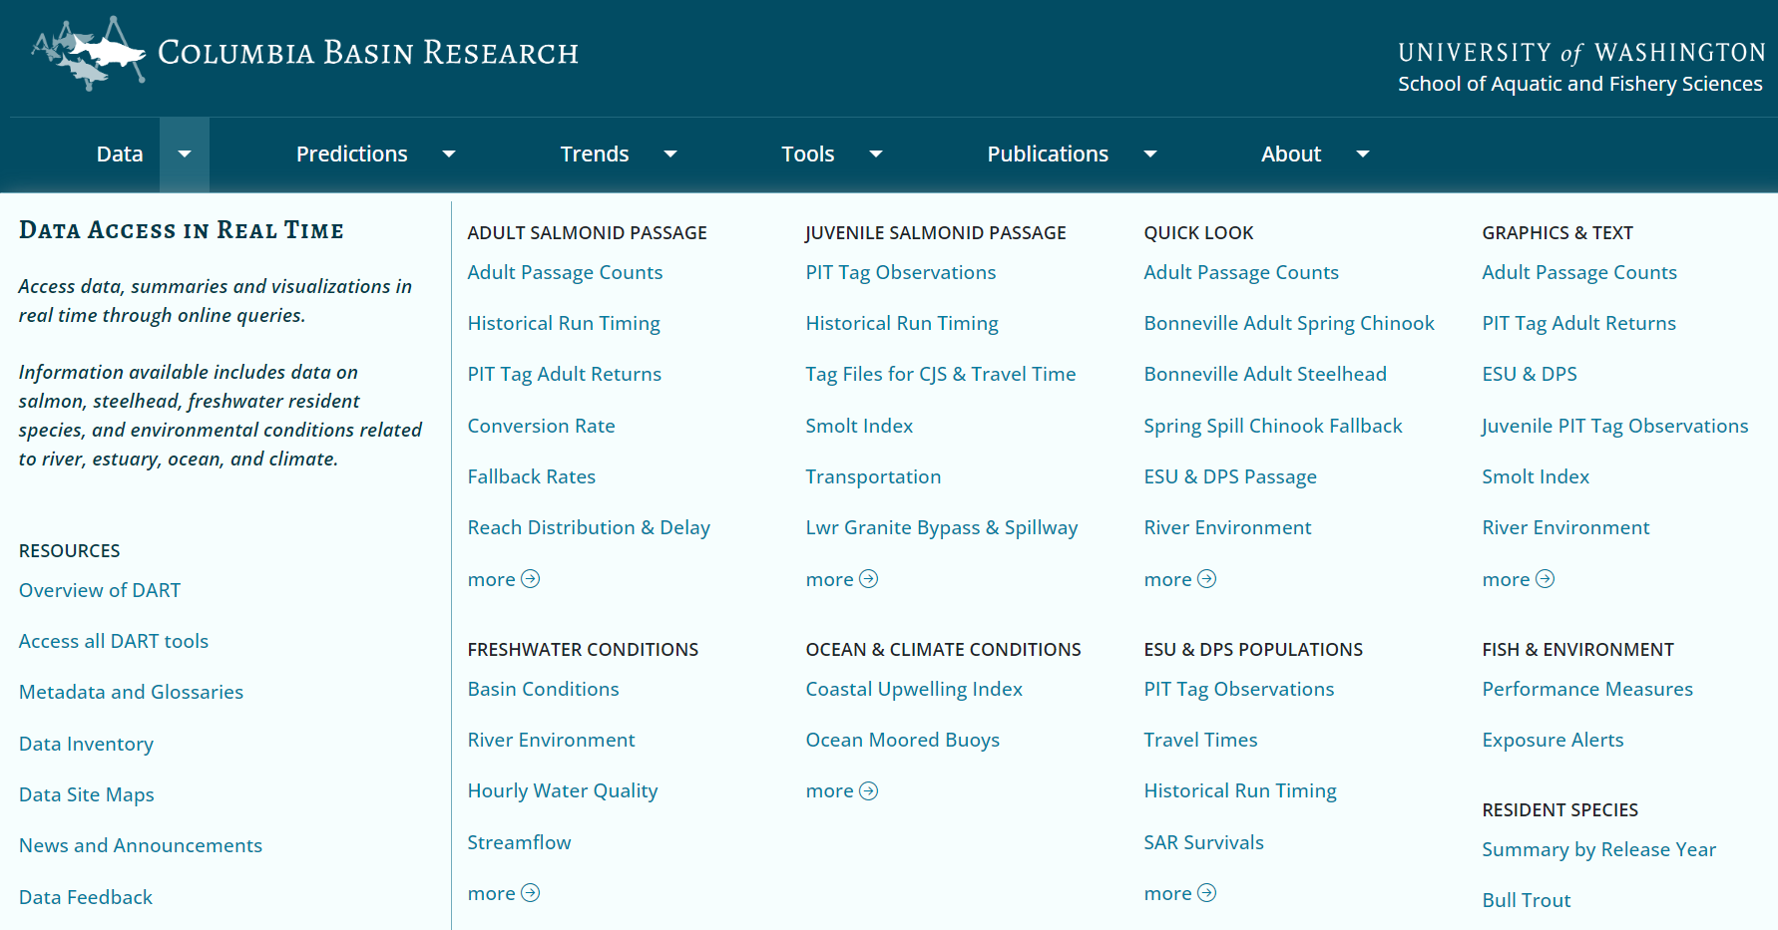Screen dimensions: 1778x930
Task: Open Streamflow link
Action: [519, 842]
